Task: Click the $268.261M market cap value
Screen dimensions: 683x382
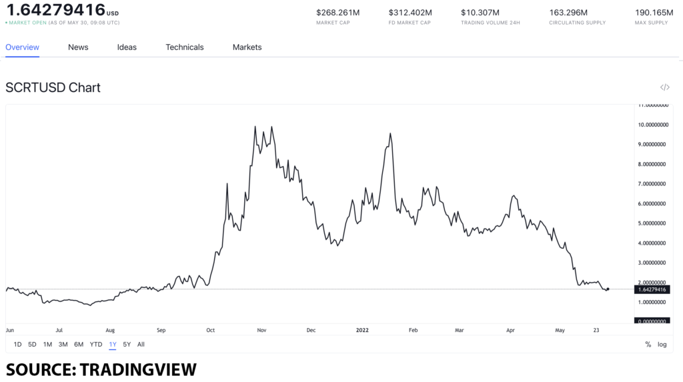Action: [x=338, y=13]
